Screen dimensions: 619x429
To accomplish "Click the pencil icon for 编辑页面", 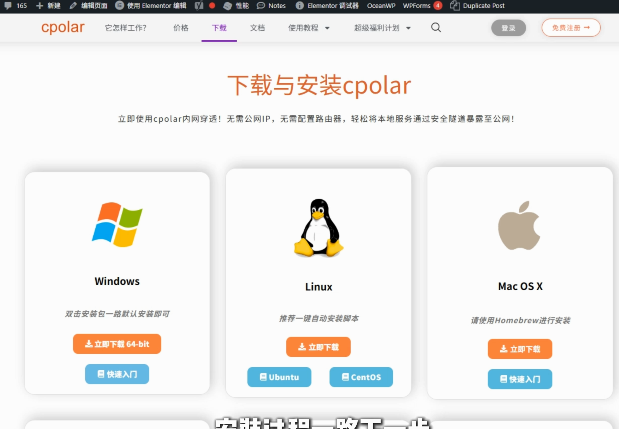I will pyautogui.click(x=73, y=6).
